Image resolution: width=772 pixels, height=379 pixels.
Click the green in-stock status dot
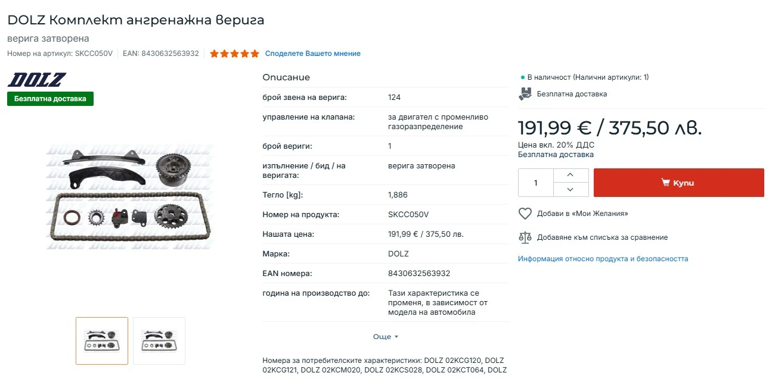coord(522,77)
